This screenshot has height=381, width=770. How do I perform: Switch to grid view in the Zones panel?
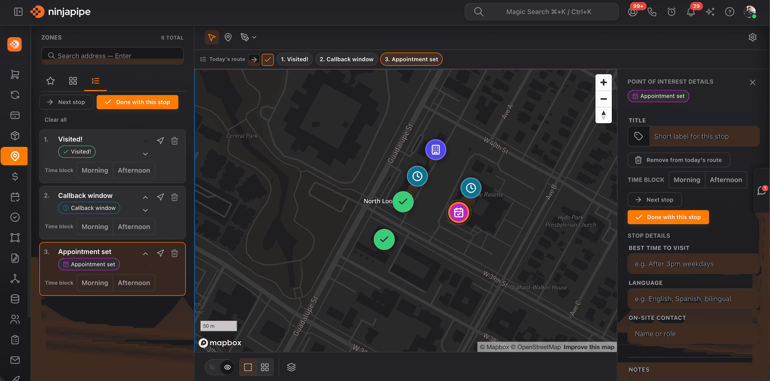tap(73, 81)
